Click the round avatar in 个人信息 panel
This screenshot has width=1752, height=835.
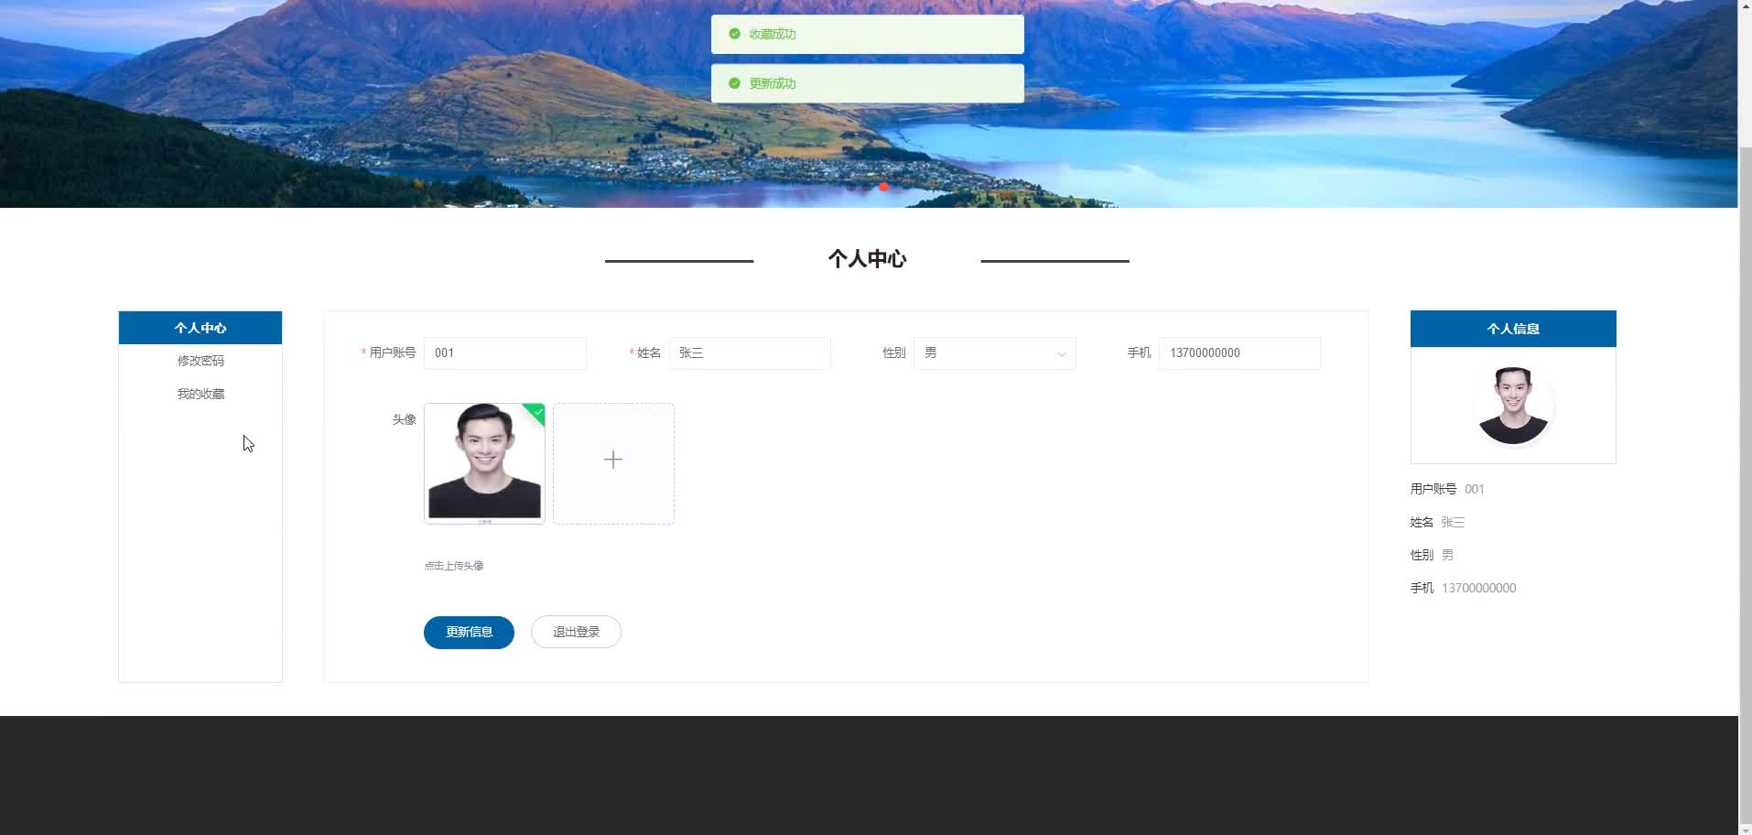[1513, 406]
